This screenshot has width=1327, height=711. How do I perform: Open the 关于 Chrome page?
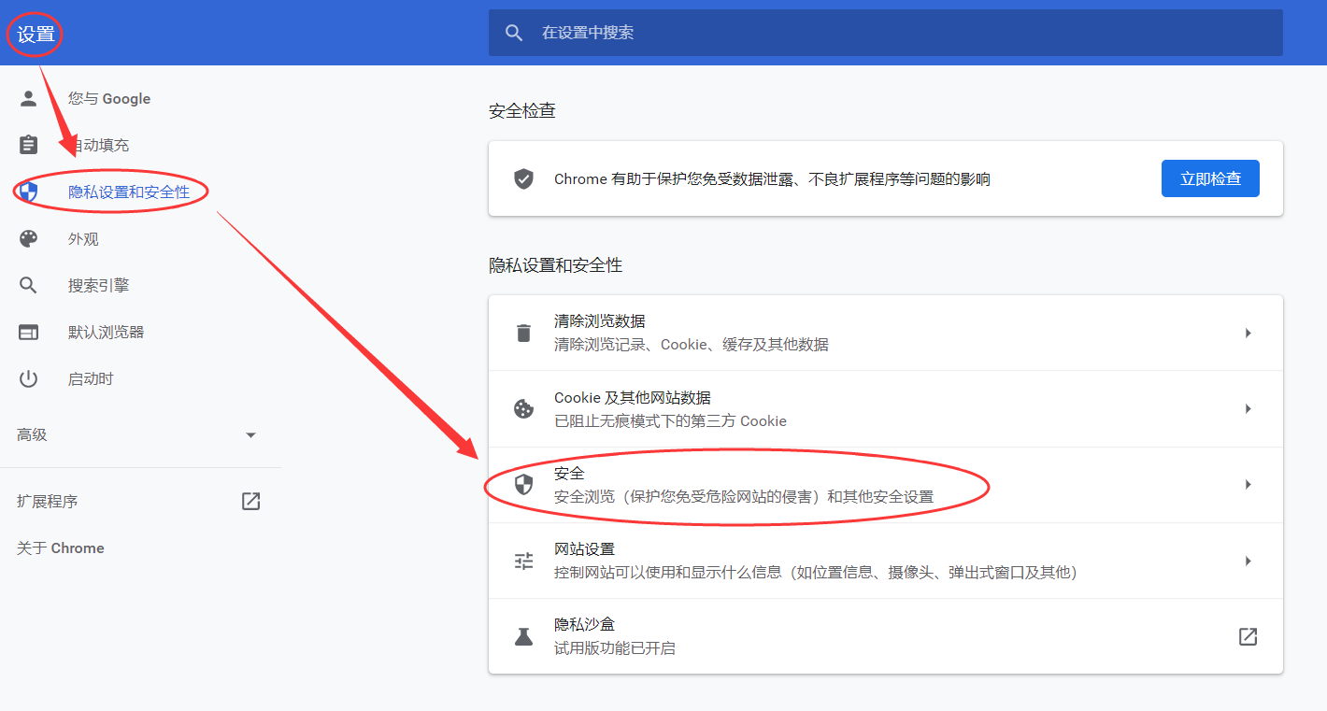click(61, 548)
